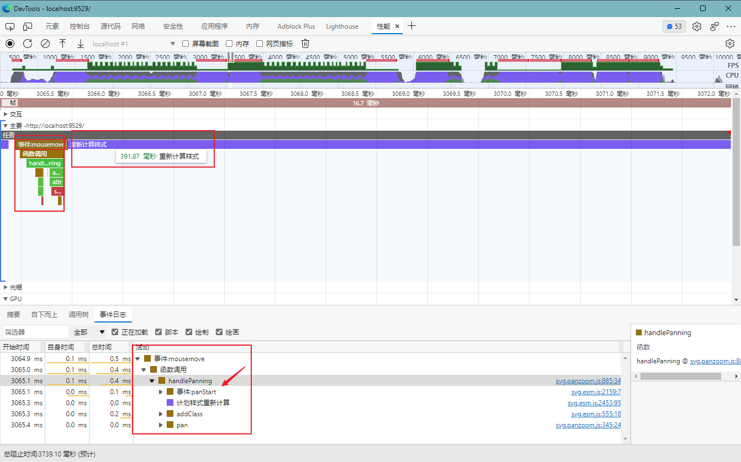Click the trash collect garbage icon

(305, 44)
